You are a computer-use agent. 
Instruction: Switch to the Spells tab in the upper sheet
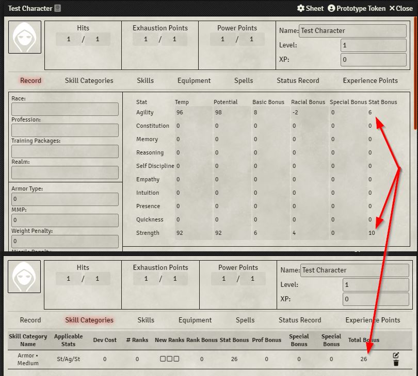[244, 80]
